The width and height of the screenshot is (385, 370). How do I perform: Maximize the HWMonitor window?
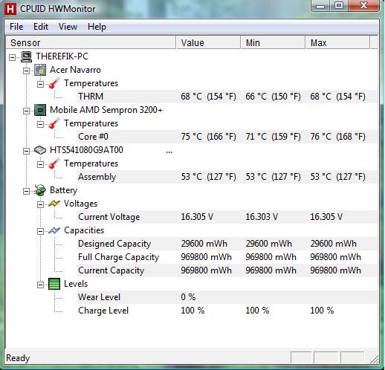click(x=339, y=6)
